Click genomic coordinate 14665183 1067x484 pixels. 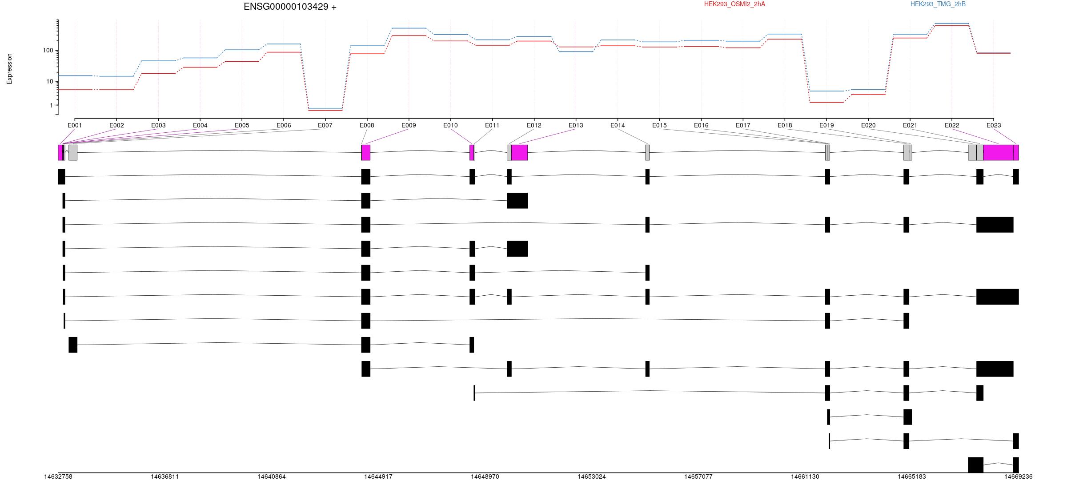(x=912, y=477)
